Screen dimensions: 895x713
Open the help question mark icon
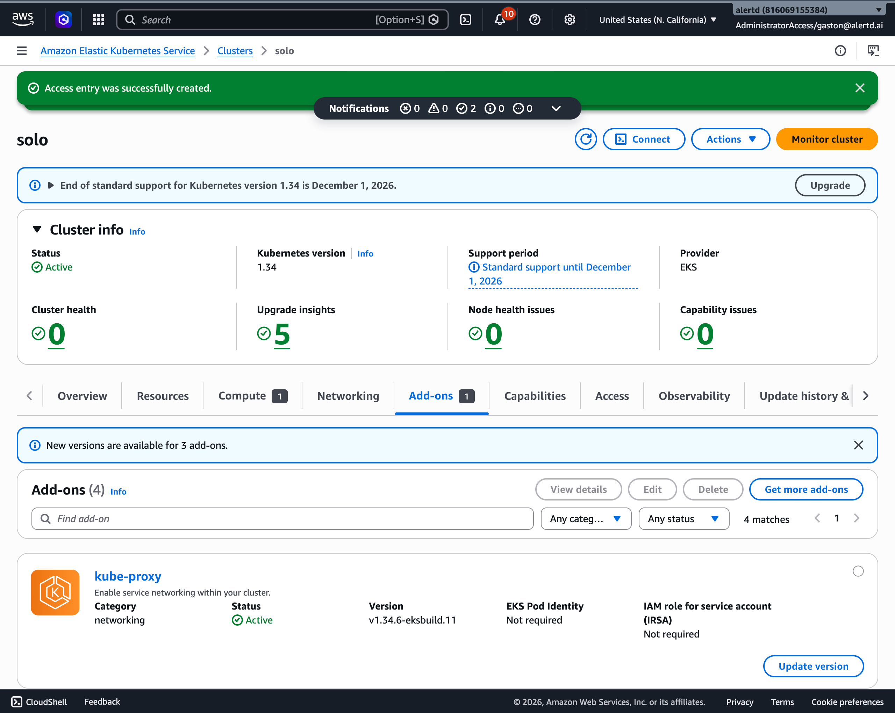(x=535, y=20)
